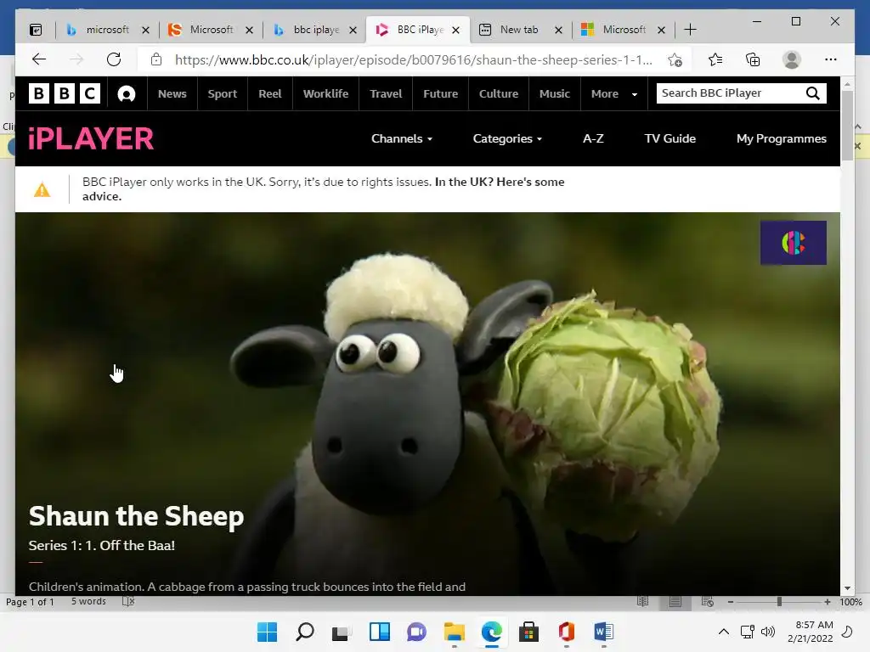Open BBC Future link
The image size is (870, 652).
pyautogui.click(x=441, y=93)
